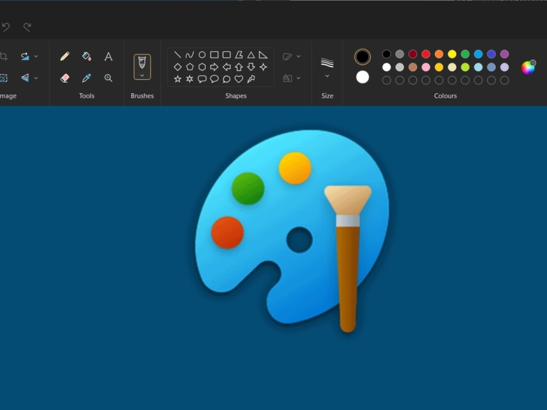Select the Eraser tool

coord(65,78)
